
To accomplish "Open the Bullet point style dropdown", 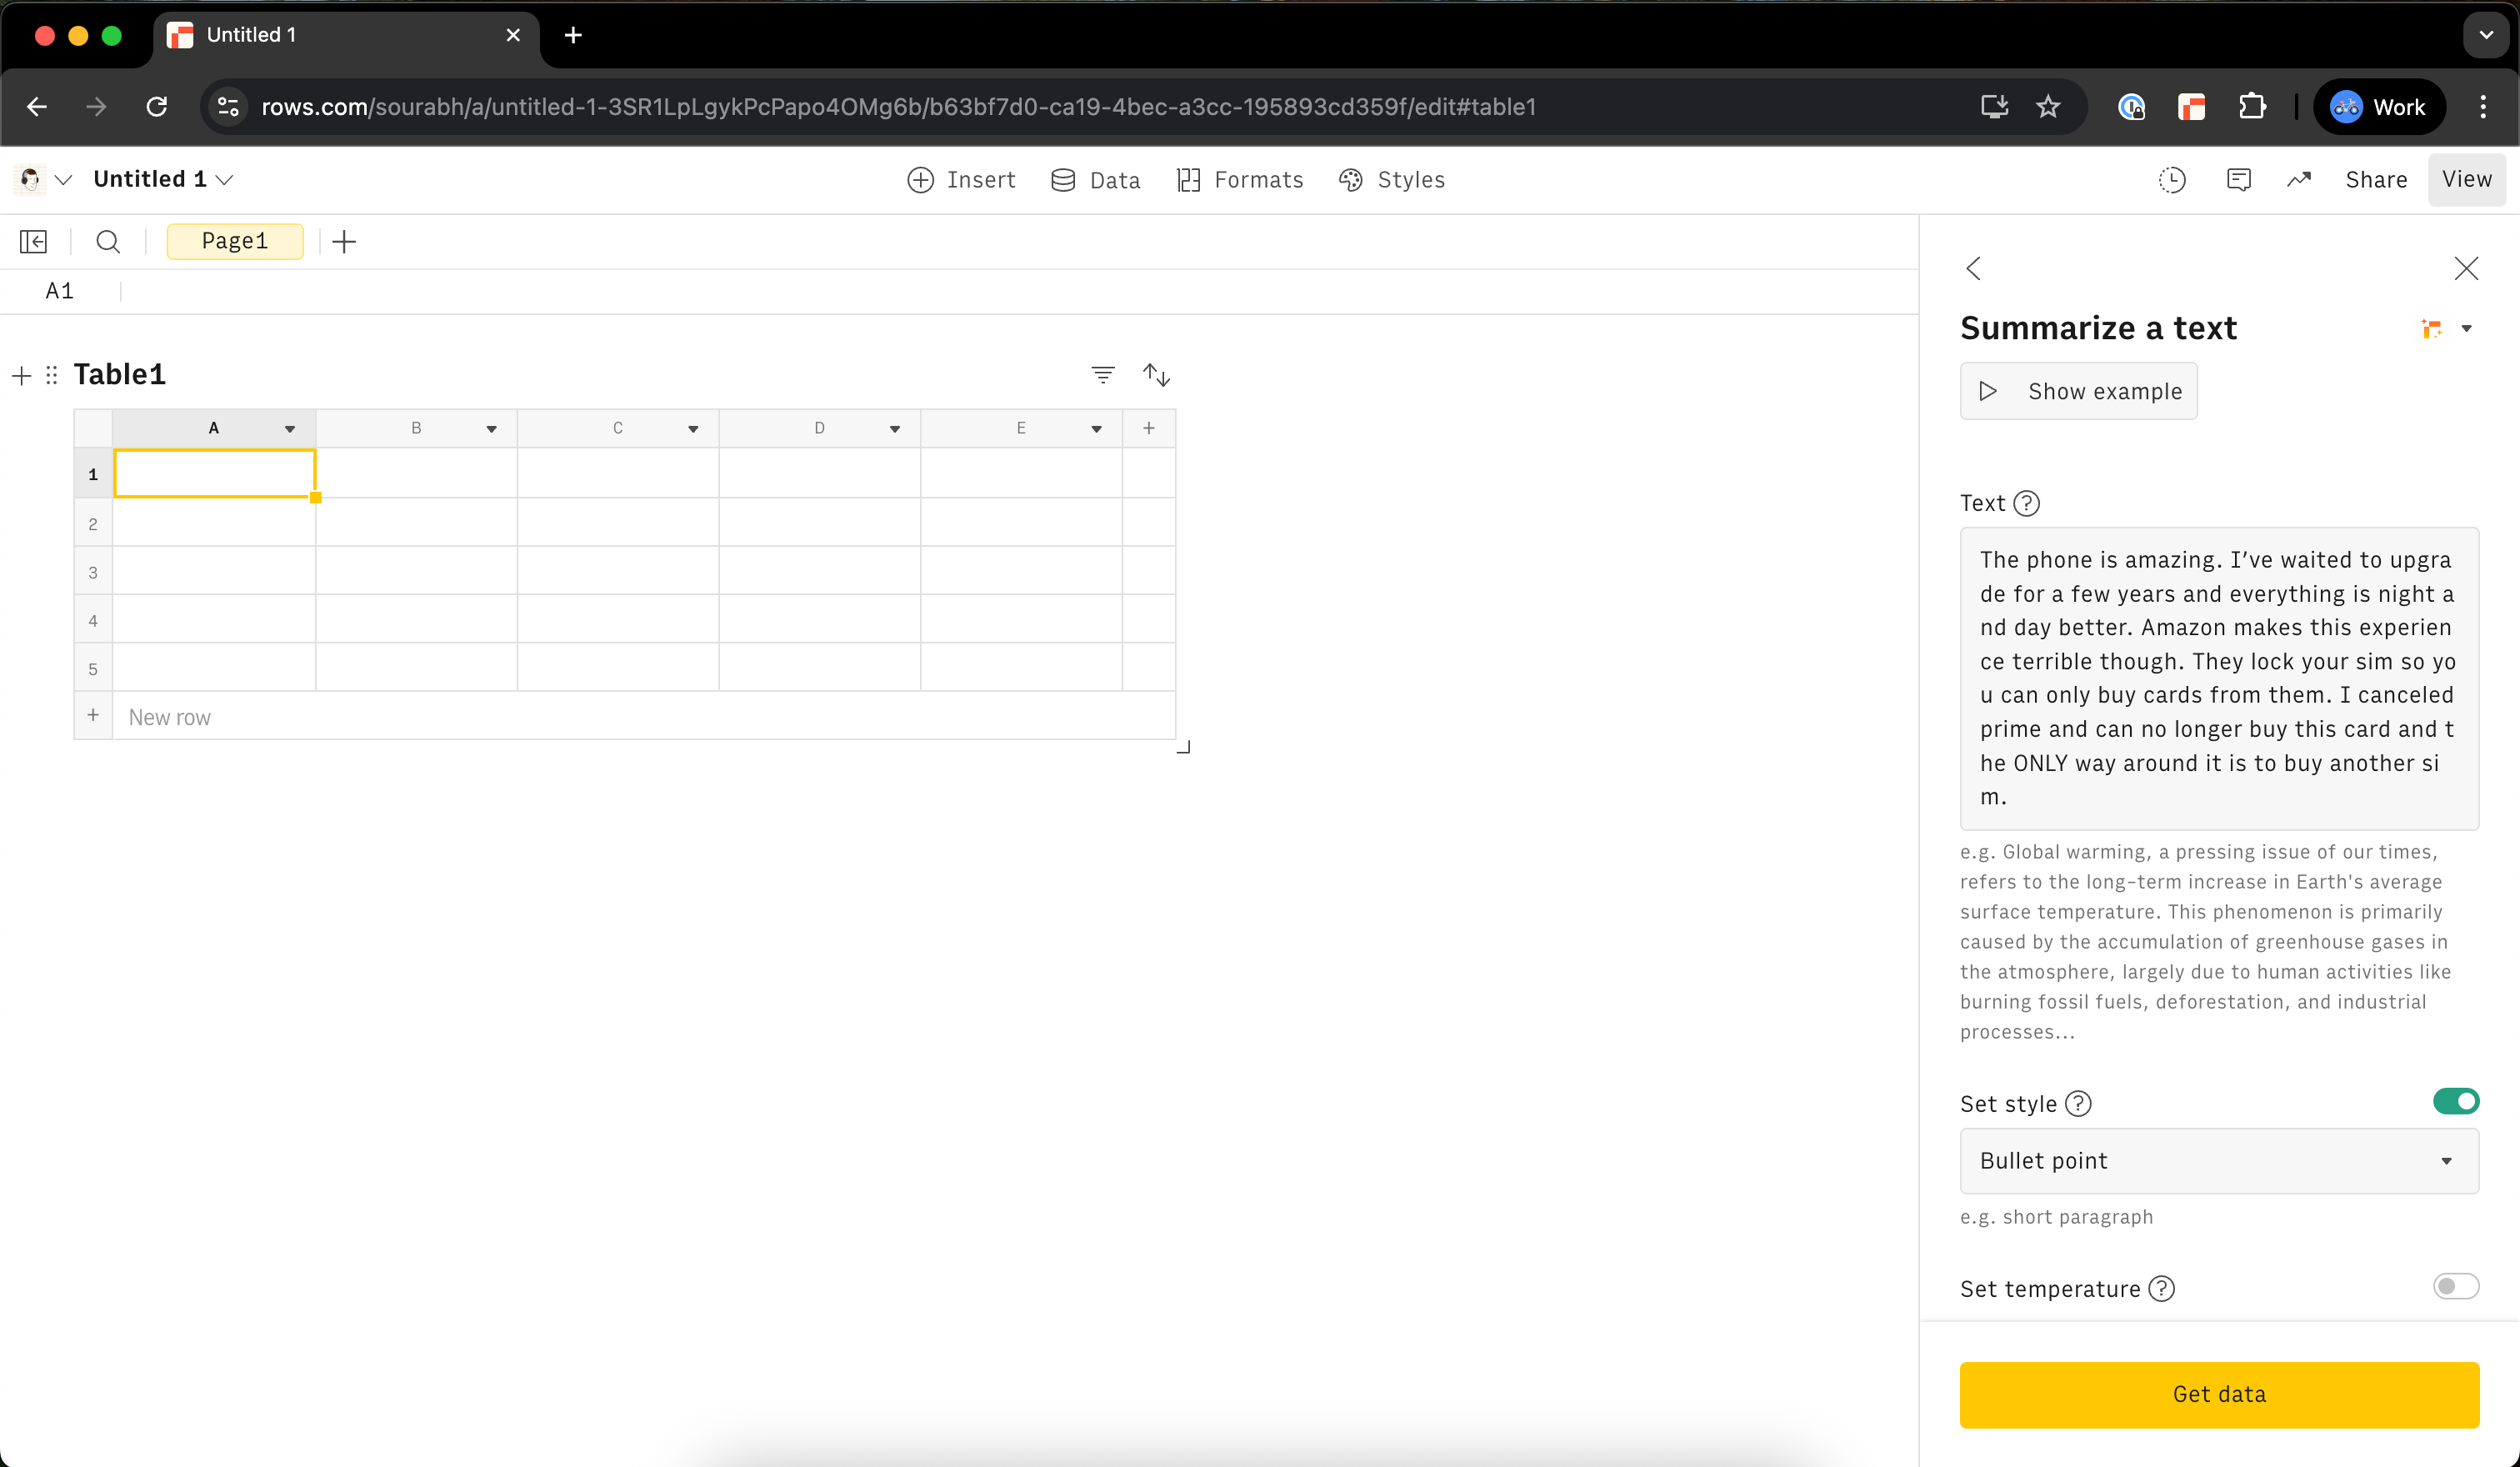I will pos(2219,1160).
